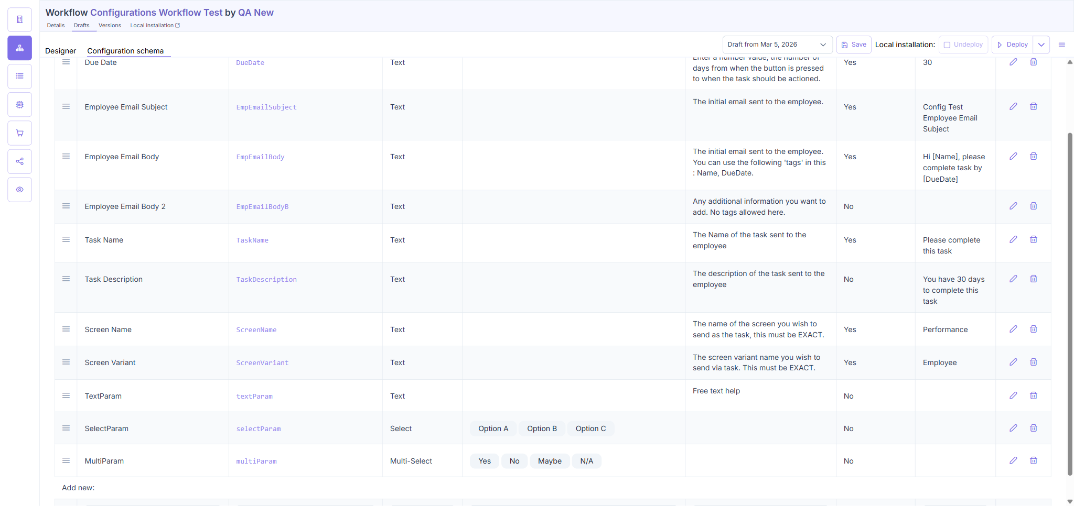Screen dimensions: 1074x506
Task: Click the scrollbar up arrow
Action: [x=1070, y=62]
